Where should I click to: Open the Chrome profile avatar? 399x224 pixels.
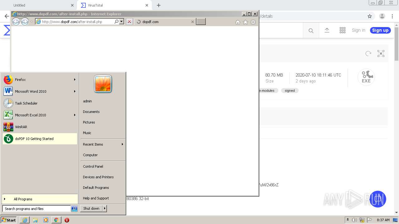click(382, 16)
